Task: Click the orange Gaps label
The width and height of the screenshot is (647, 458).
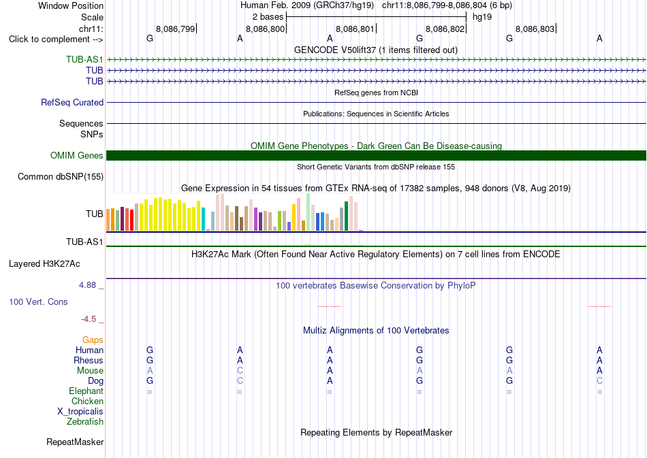Action: (93, 340)
